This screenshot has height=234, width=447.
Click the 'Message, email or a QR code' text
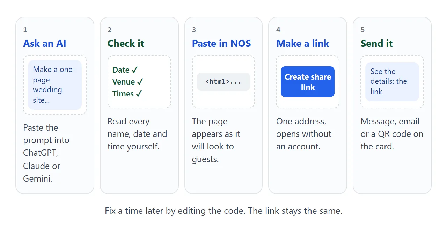click(392, 134)
